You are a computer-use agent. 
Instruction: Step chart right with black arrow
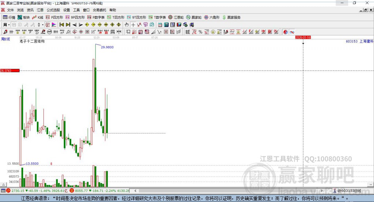pyautogui.click(x=81, y=25)
